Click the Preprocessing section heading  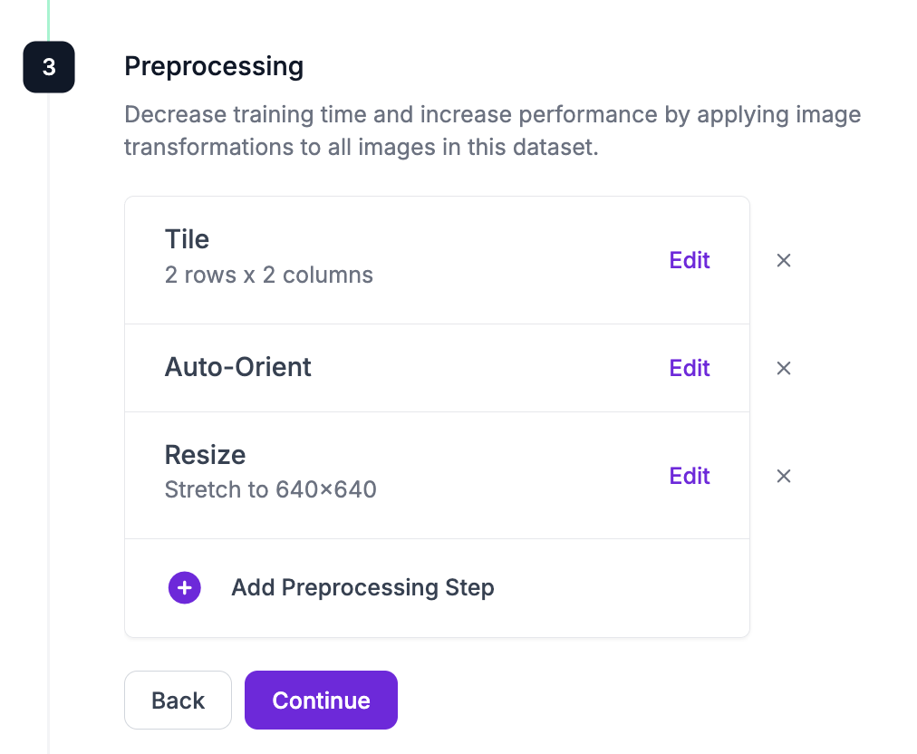[x=214, y=67]
